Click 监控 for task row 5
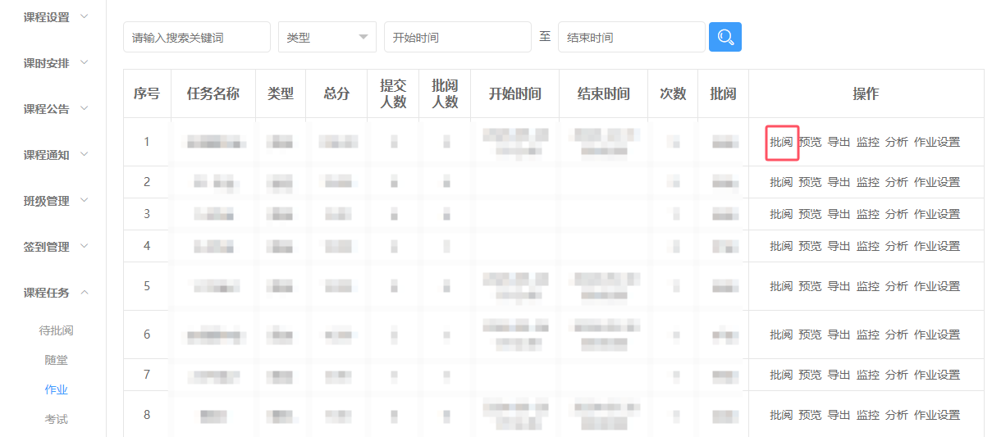The height and width of the screenshot is (437, 992). pos(867,286)
